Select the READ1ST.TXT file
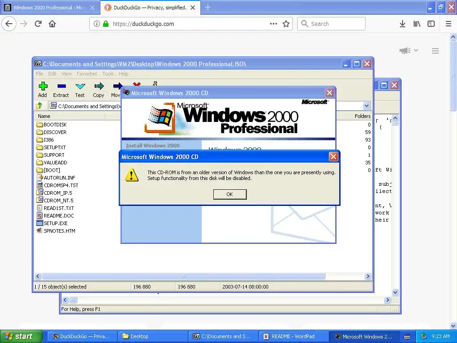457x343 pixels. point(55,208)
